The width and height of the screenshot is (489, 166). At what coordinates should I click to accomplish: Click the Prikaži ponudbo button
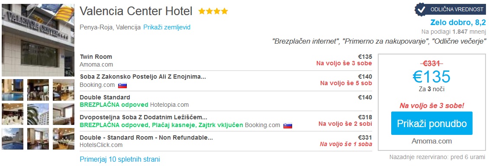[x=431, y=123]
